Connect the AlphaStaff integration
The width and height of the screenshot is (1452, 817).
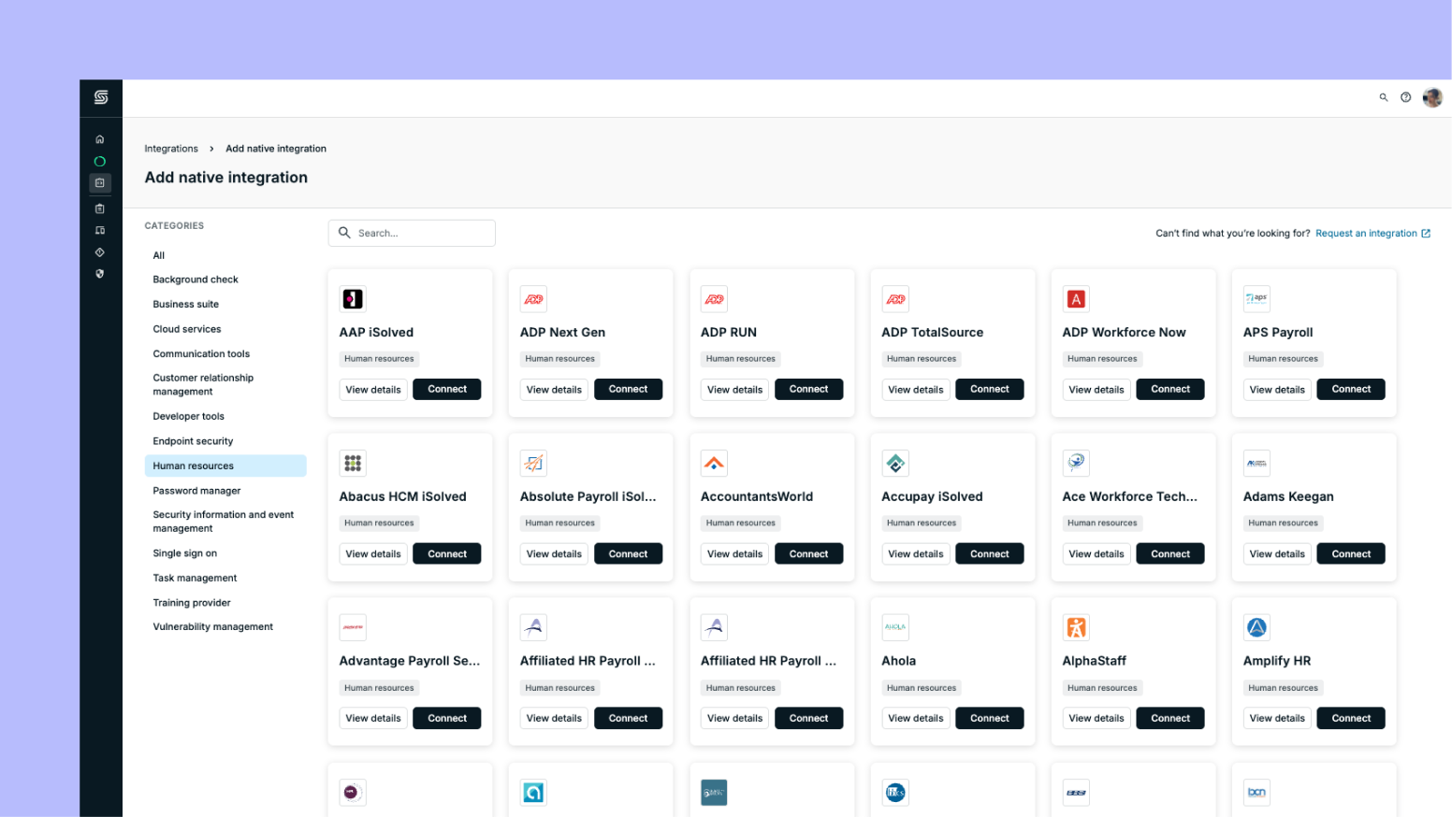[1169, 718]
